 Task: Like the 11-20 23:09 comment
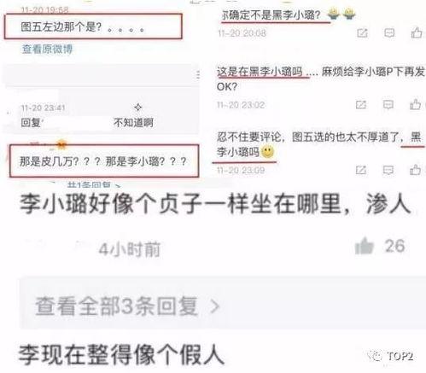[x=415, y=170]
